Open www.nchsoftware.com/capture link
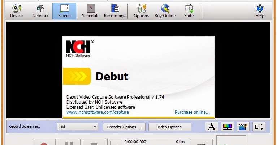The image size is (277, 145). (98, 112)
